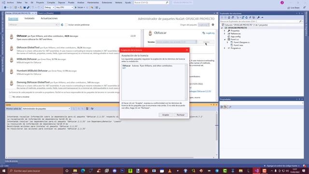This screenshot has width=309, height=174.
Task: Click Live Share button
Action: click(294, 8)
